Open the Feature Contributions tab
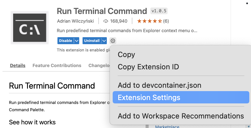The width and height of the screenshot is (251, 128). [x=57, y=65]
